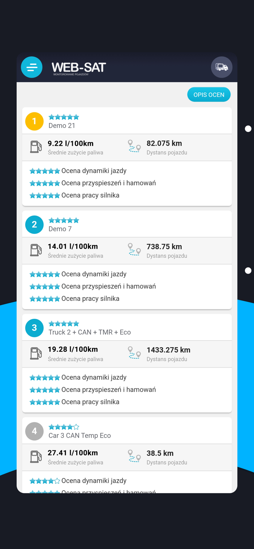Click the gray rank badge 4

click(34, 431)
